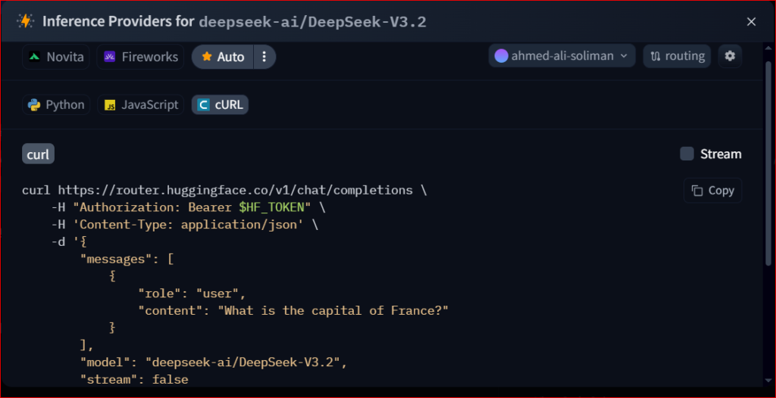Screen dimensions: 776x398
Task: Choose the Fireworks provider
Action: 141,57
